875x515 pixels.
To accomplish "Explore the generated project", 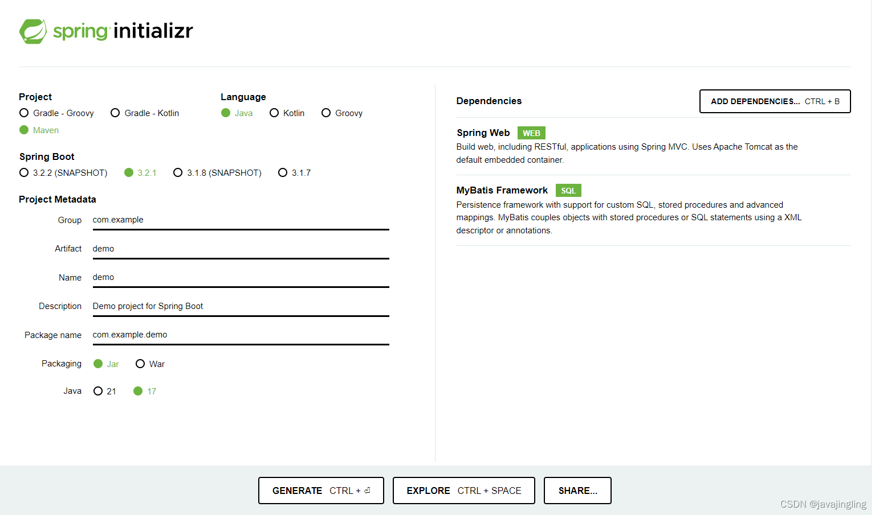I will pyautogui.click(x=464, y=491).
